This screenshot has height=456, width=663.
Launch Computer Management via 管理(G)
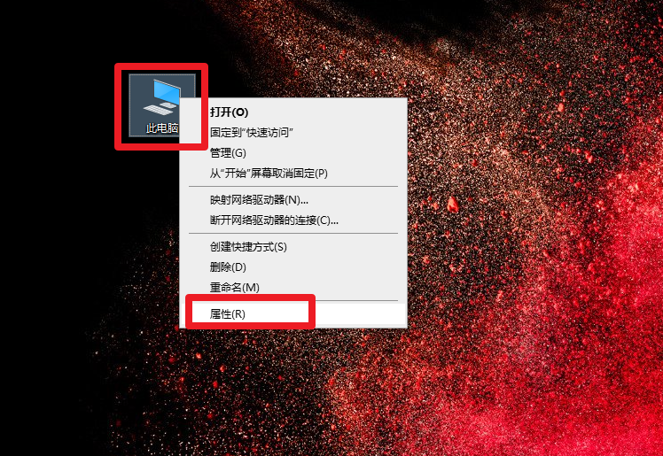(x=293, y=152)
